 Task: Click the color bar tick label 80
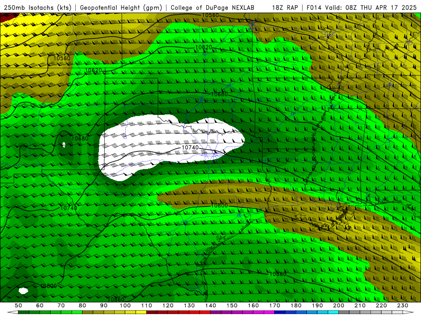(x=83, y=306)
